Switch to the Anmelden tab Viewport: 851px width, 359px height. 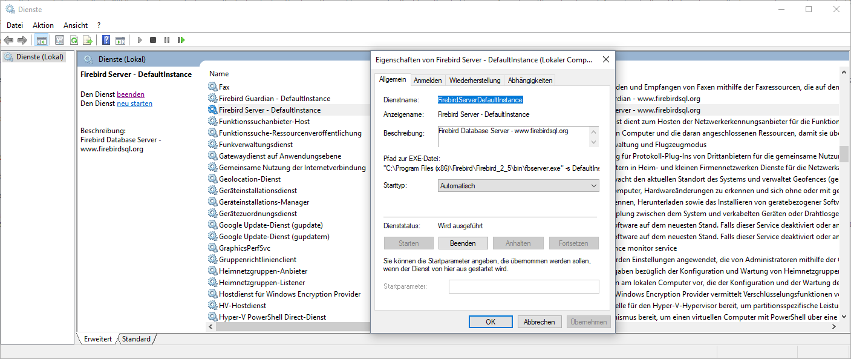point(428,81)
